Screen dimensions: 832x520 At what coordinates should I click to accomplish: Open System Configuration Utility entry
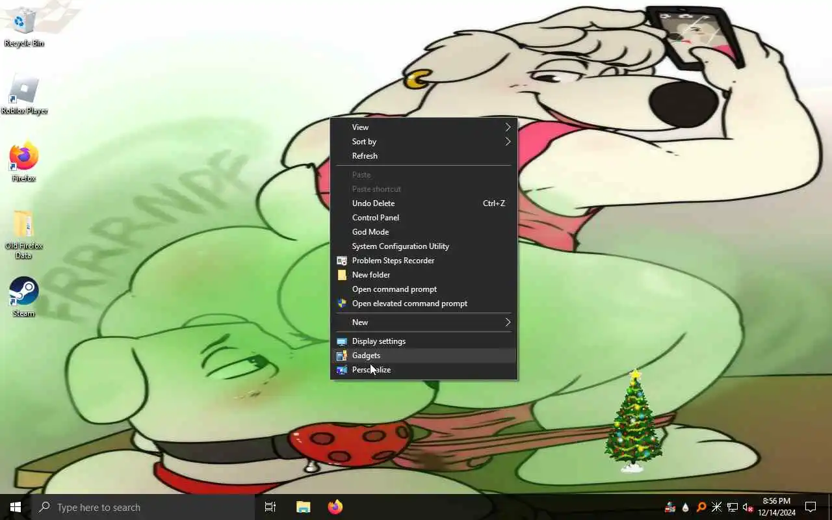click(x=424, y=246)
